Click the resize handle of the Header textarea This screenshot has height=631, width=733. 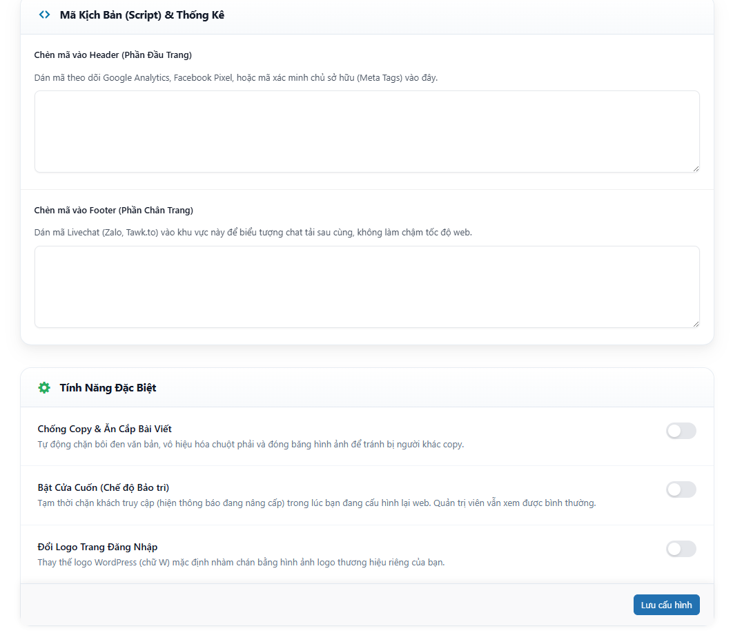click(696, 169)
